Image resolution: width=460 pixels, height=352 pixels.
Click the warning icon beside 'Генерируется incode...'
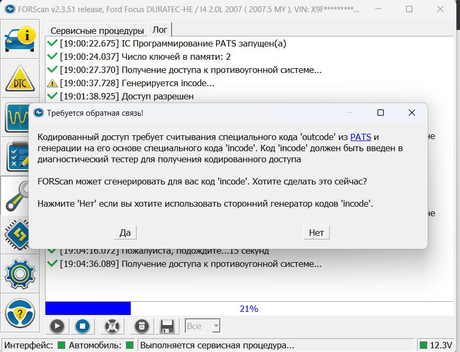coord(52,84)
